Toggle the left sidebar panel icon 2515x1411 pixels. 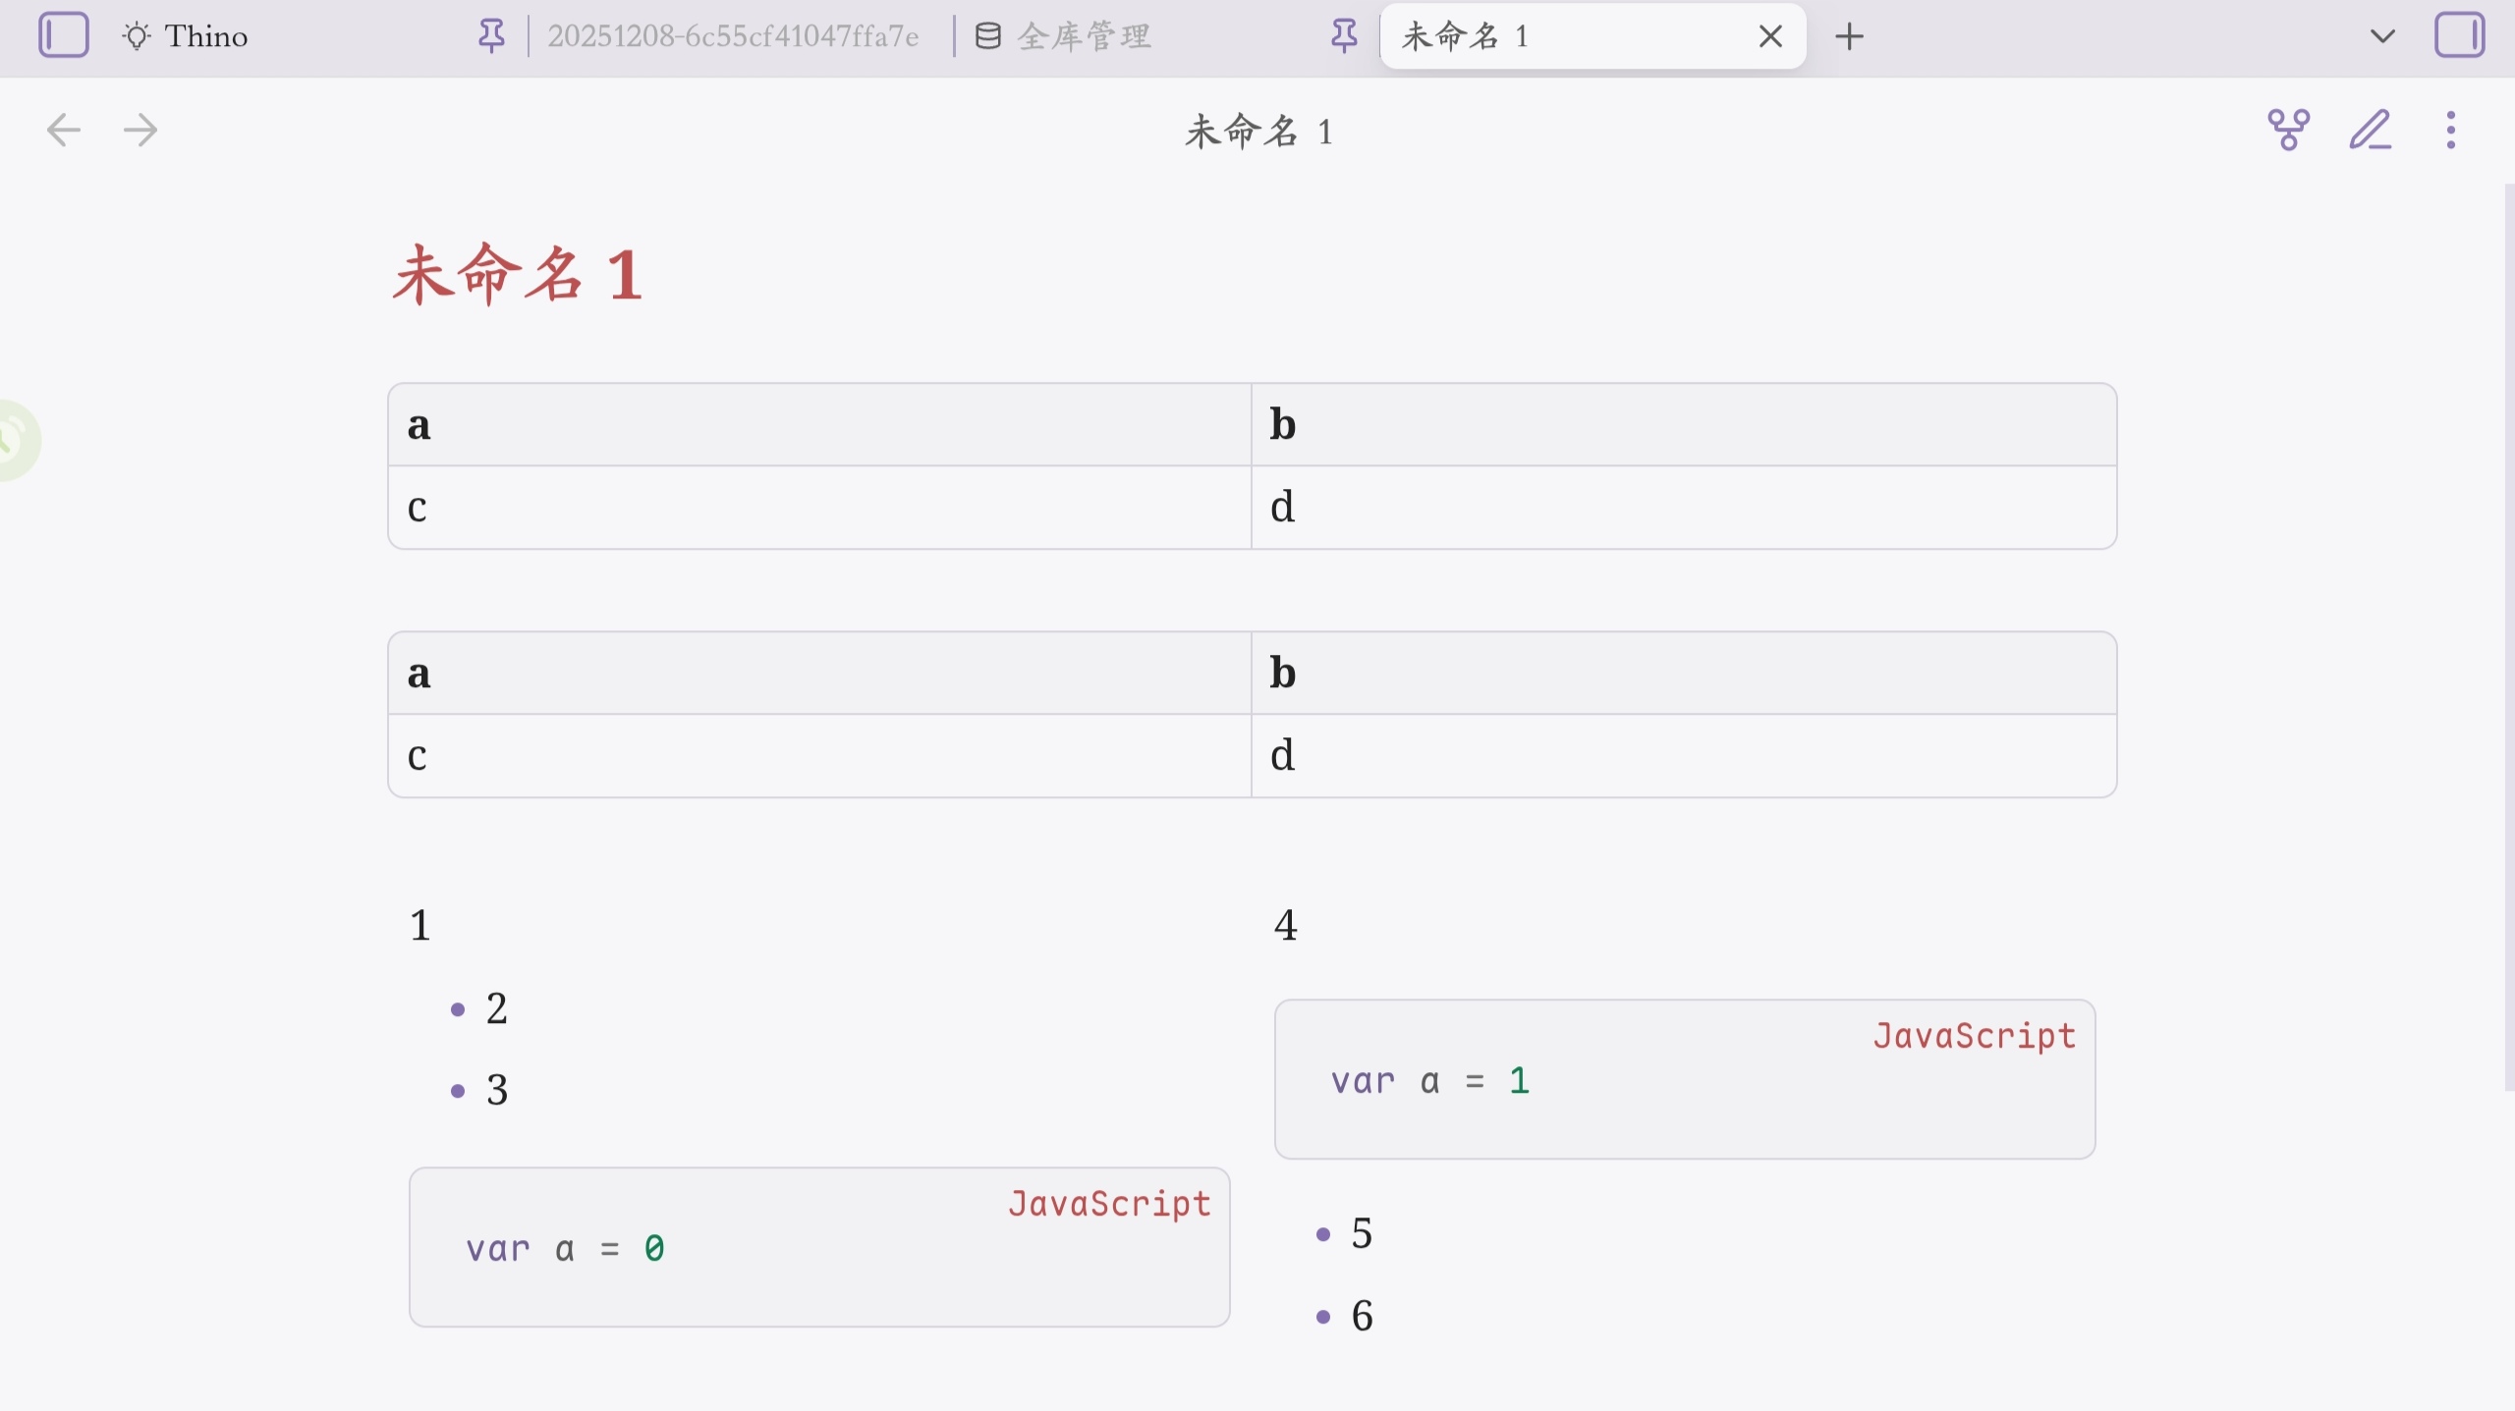click(x=64, y=36)
